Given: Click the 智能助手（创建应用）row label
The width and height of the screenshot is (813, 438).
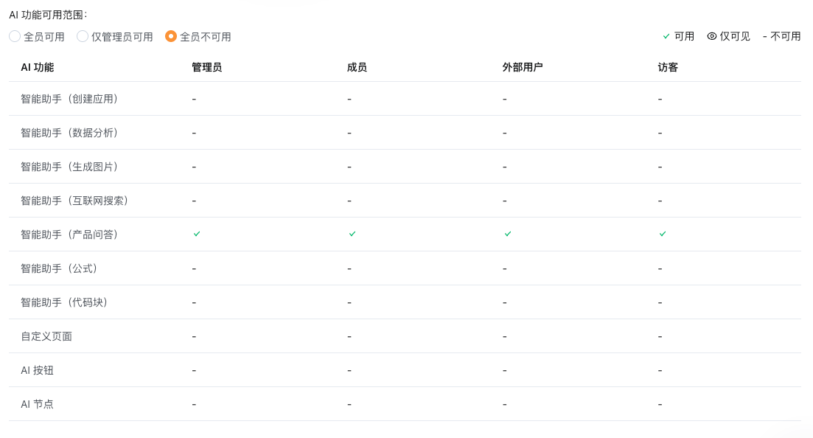Looking at the screenshot, I should point(69,99).
